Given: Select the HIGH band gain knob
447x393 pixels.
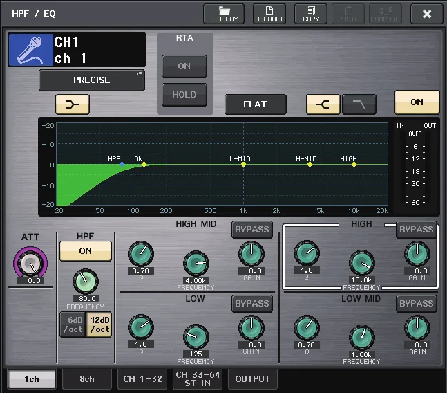Looking at the screenshot, I should [x=417, y=254].
